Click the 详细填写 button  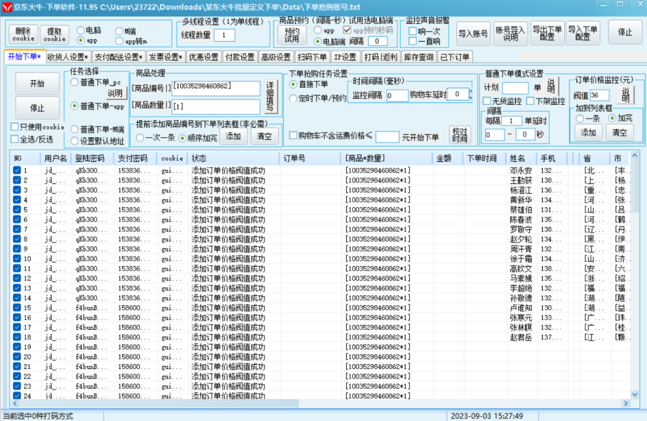(x=270, y=97)
